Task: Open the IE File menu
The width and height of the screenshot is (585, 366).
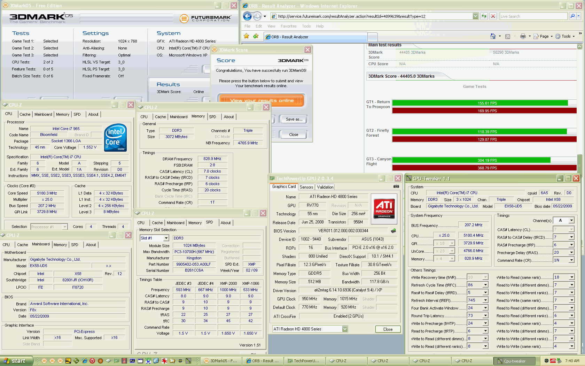Action: tap(247, 26)
